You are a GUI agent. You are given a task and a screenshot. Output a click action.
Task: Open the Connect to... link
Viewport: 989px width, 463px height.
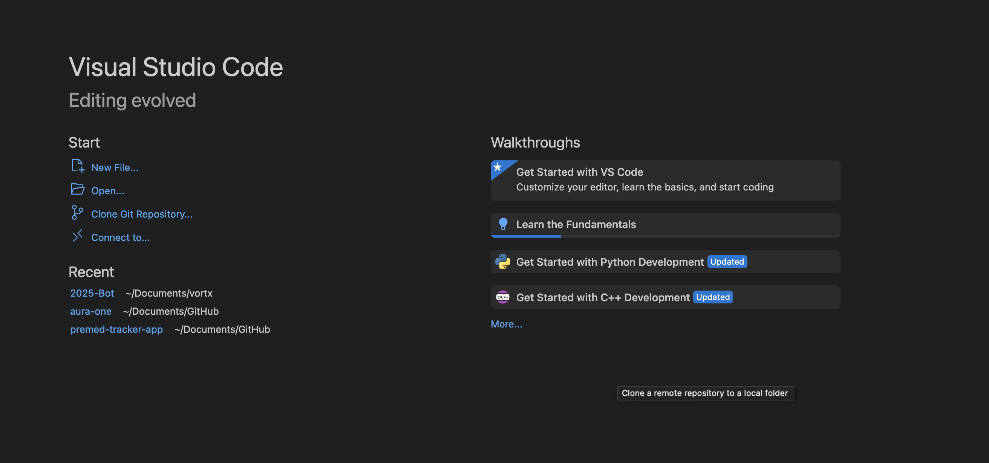pos(121,238)
